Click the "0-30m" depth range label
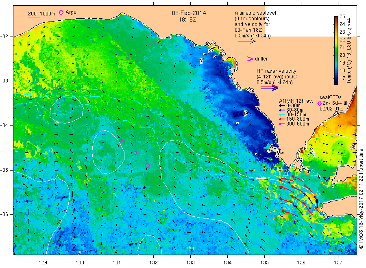 click(293, 106)
